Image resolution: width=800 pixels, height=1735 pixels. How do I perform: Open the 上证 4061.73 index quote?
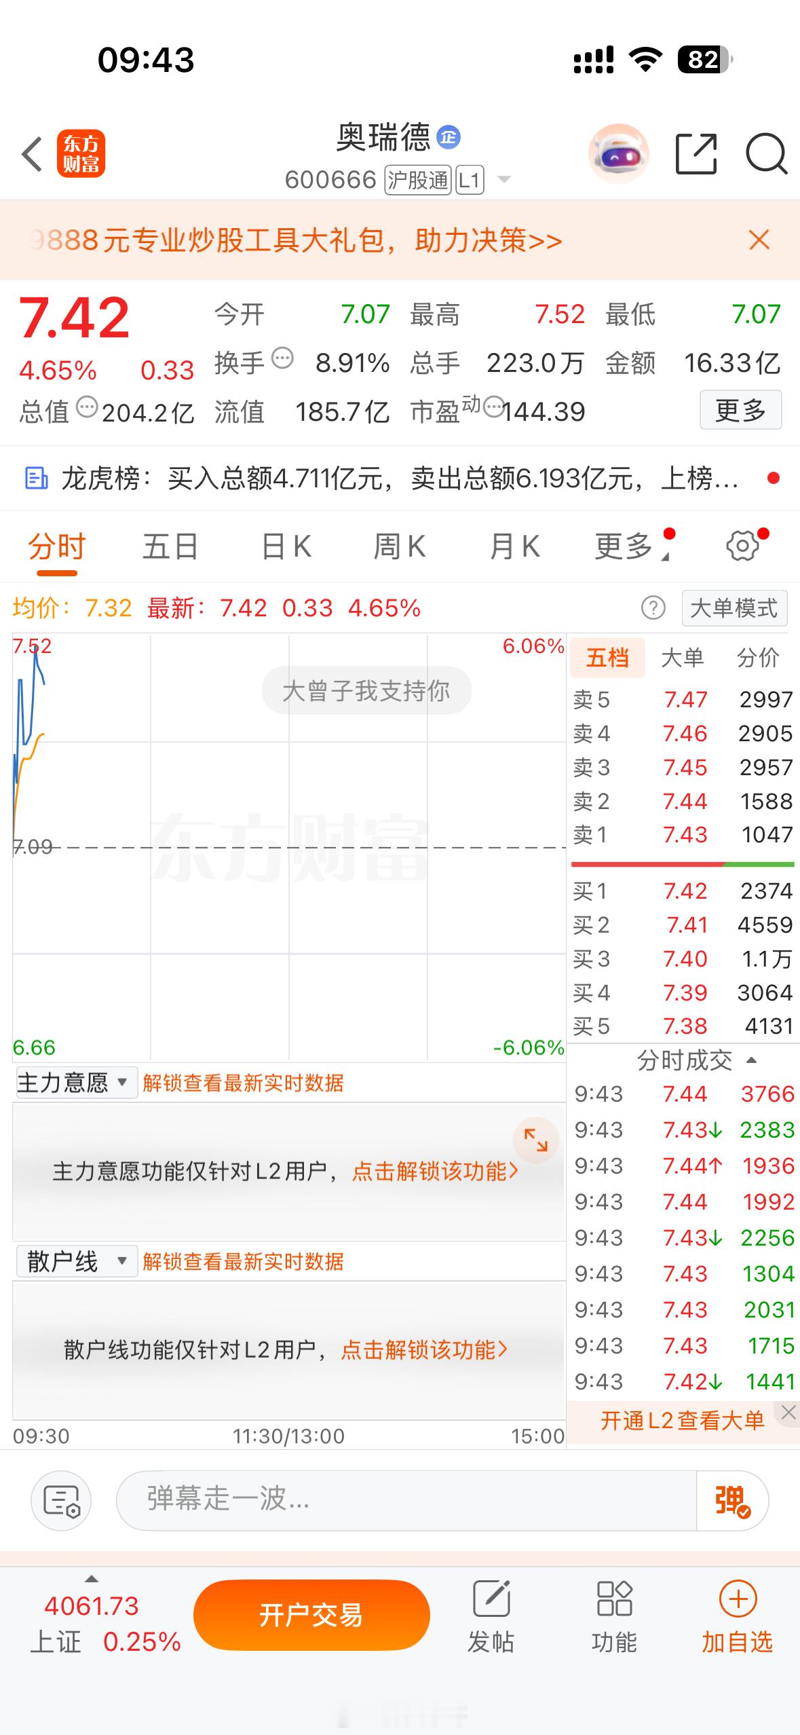tap(105, 1624)
